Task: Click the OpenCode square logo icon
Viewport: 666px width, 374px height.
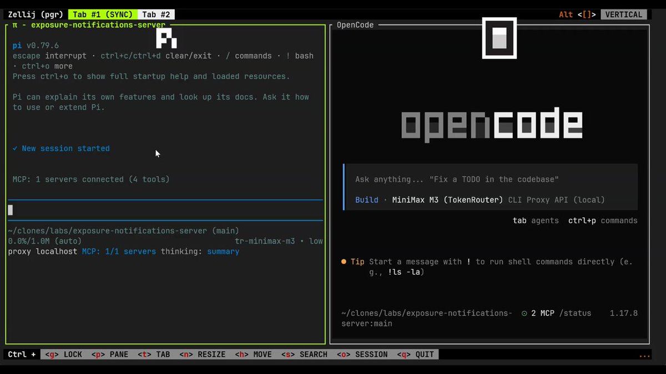Action: (500, 38)
